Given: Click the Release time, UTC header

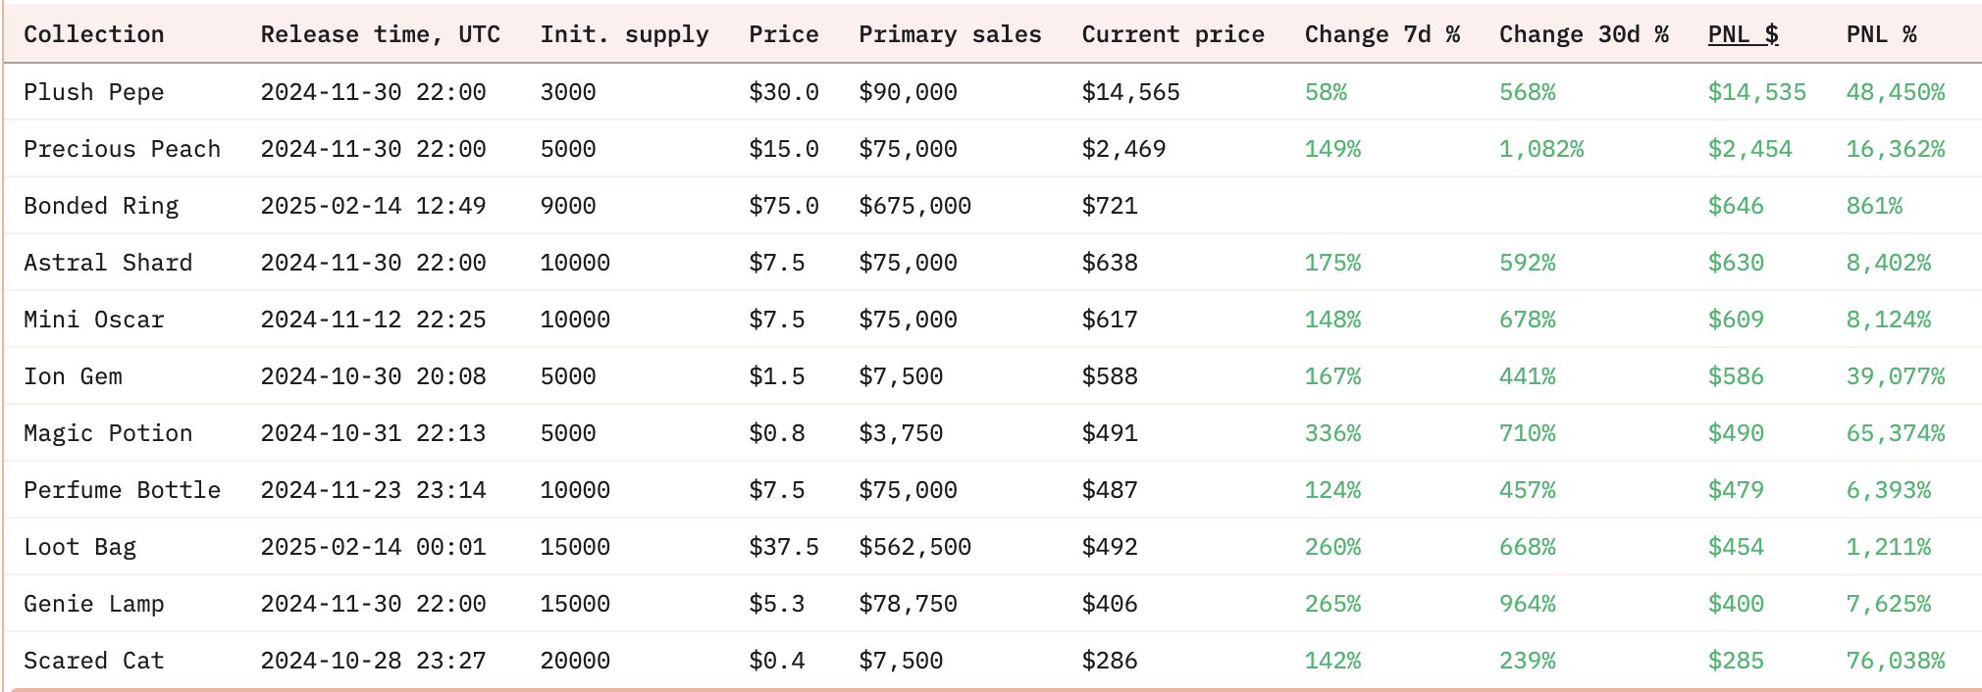Looking at the screenshot, I should coord(380,34).
